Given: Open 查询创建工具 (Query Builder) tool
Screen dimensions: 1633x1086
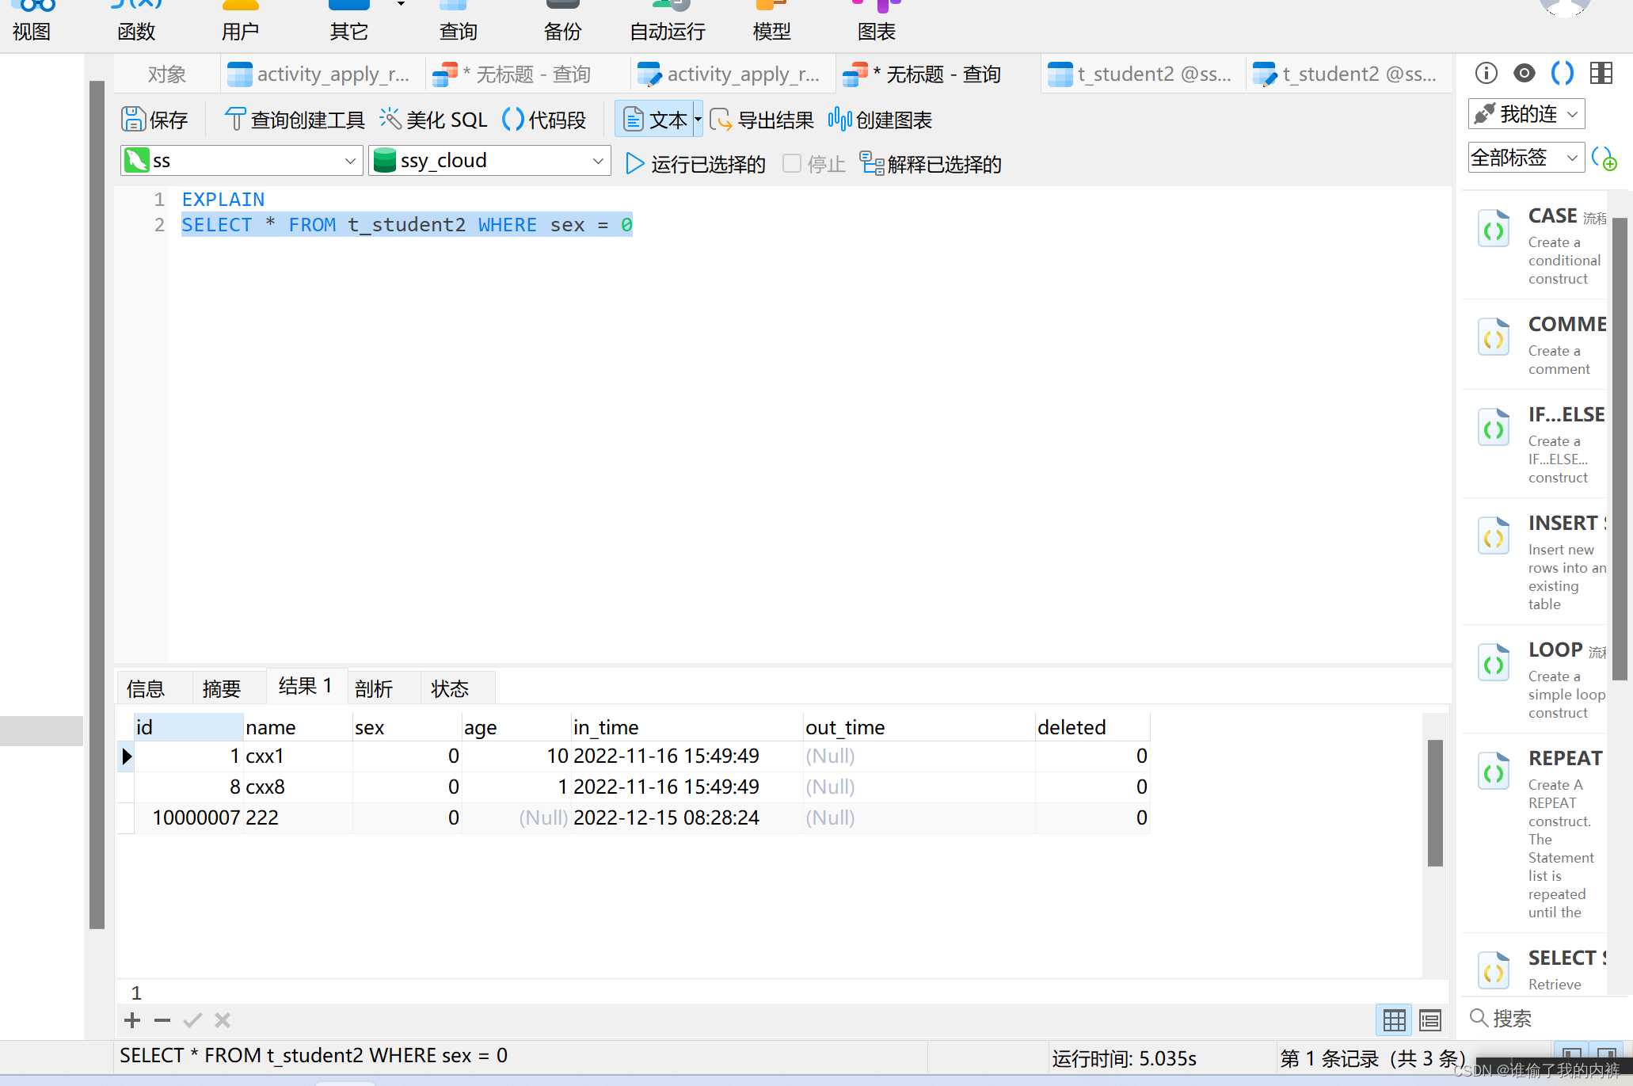Looking at the screenshot, I should [295, 119].
